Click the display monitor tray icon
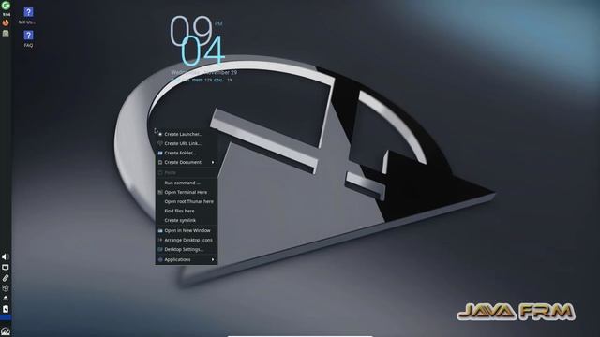Viewport: 600px width, 337px height. click(6, 268)
